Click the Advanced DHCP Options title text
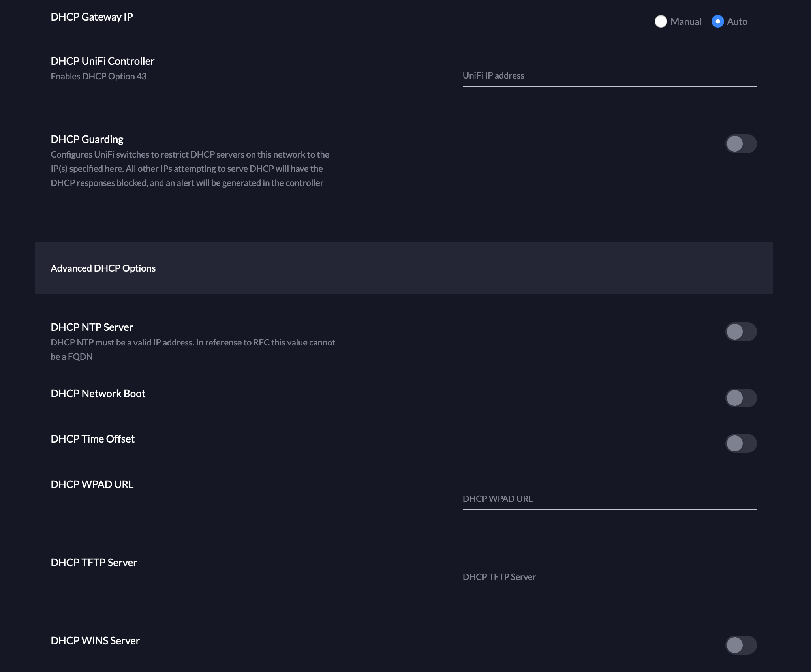Screen dimensions: 811x672 [103, 268]
